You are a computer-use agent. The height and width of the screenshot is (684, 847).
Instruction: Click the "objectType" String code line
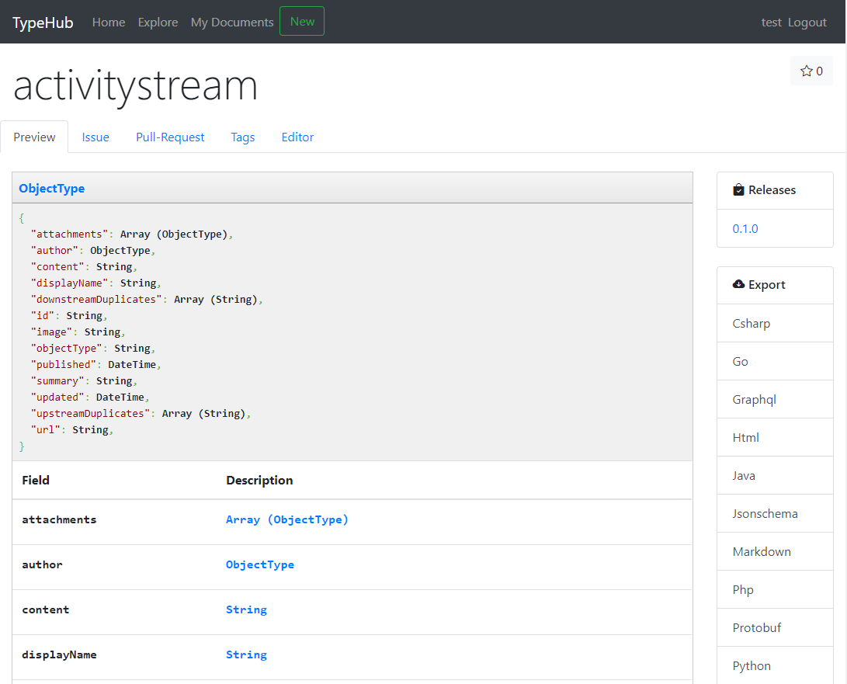coord(93,349)
